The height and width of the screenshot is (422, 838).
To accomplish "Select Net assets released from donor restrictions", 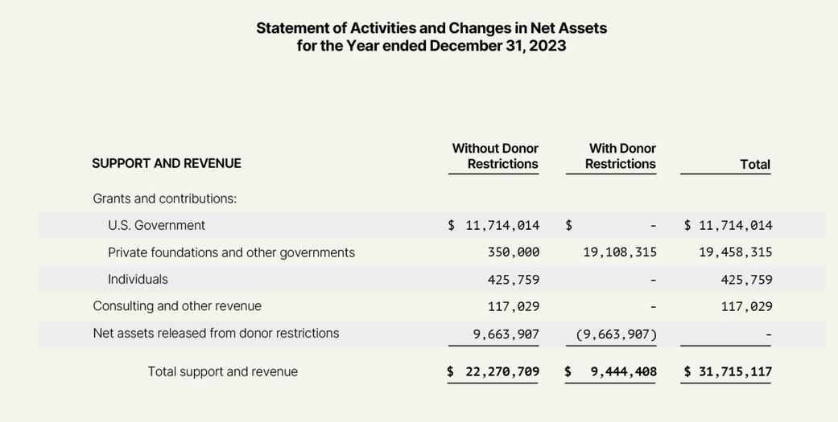I will (x=216, y=334).
